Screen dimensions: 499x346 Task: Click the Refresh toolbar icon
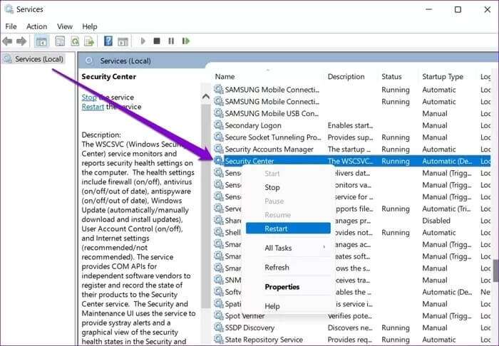point(75,41)
